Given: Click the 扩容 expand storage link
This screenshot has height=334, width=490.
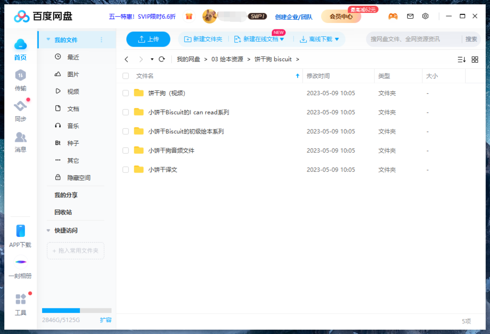Looking at the screenshot, I should pyautogui.click(x=106, y=320).
